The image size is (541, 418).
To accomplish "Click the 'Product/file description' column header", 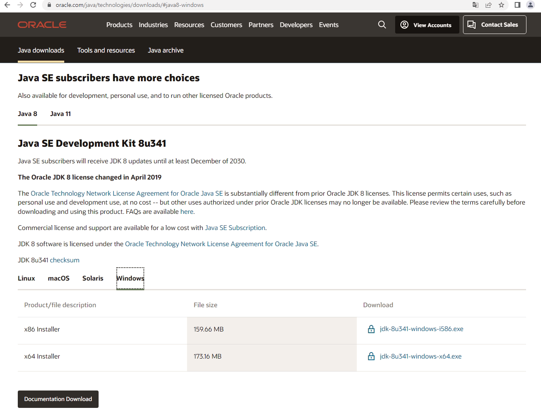I will (x=60, y=305).
